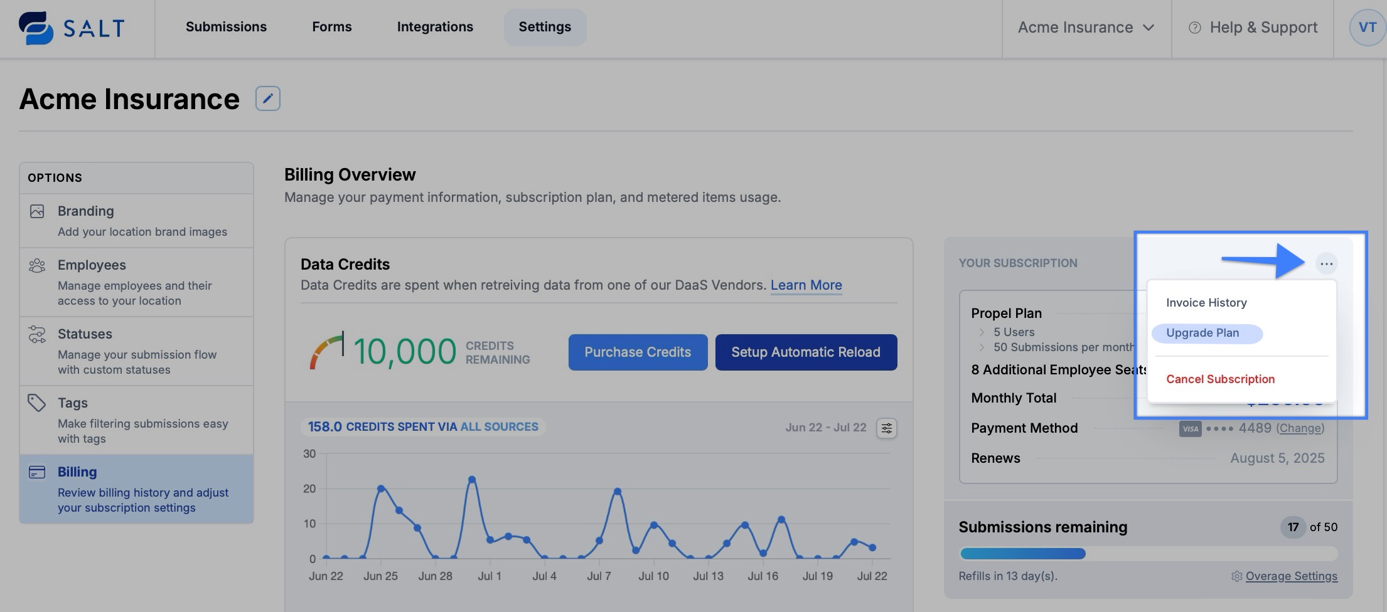Click the Jun 22 - Jul 22 date range
1387x612 pixels.
(825, 428)
